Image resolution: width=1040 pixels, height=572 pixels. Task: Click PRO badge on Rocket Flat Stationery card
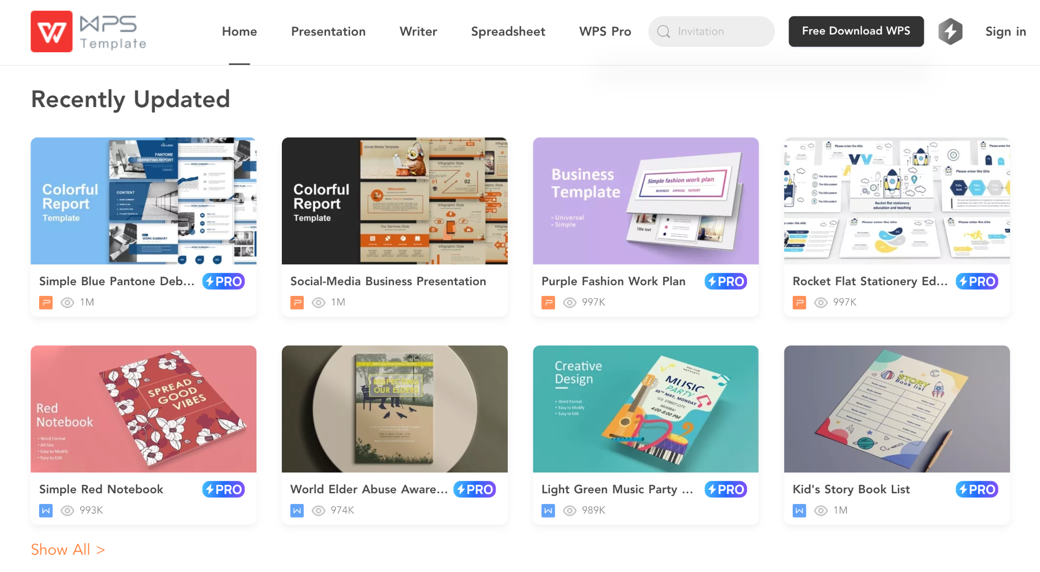(x=977, y=281)
